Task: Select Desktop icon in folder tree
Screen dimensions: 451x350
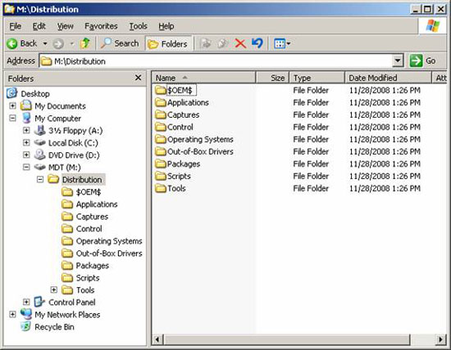Action: point(11,93)
